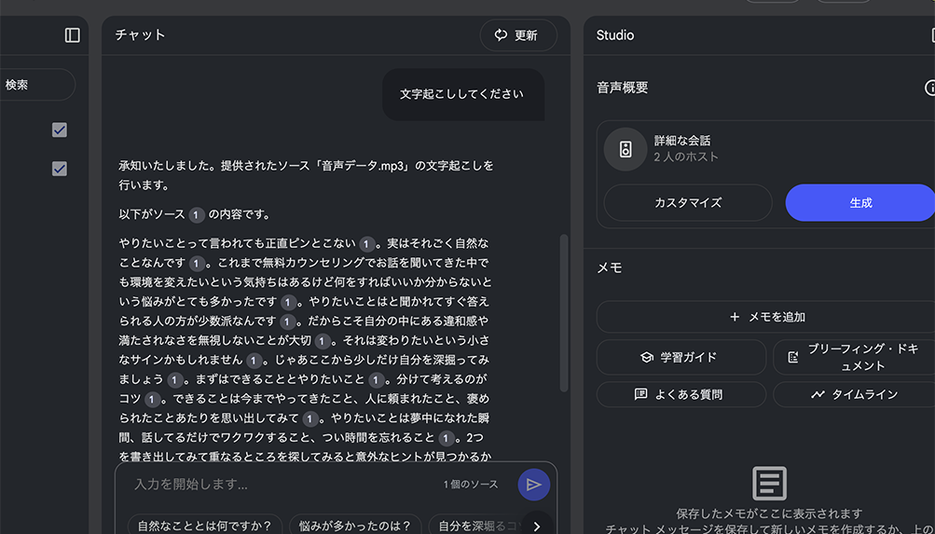Click the 1個のソース source count label
935x534 pixels.
point(471,485)
